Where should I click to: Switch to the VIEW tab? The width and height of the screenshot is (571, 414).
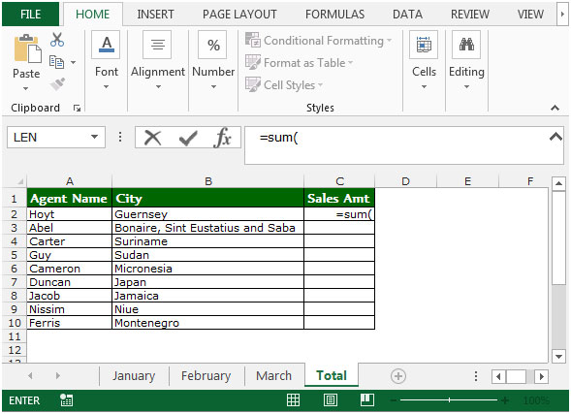[530, 15]
